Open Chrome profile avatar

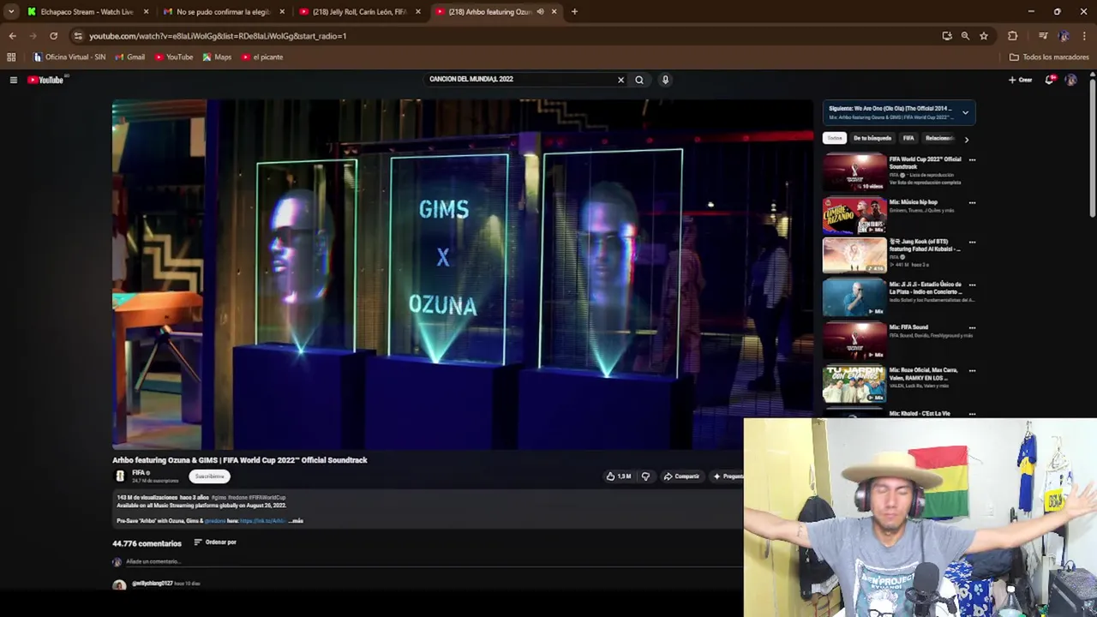(1064, 36)
